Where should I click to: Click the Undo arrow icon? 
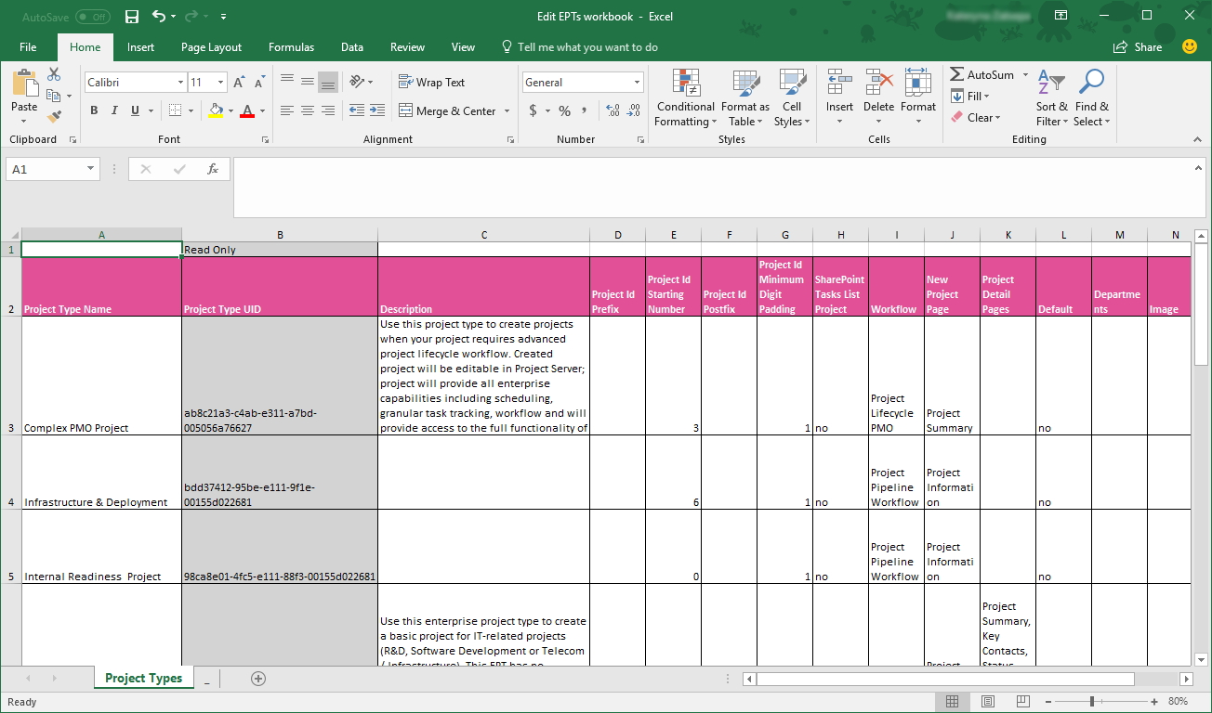point(159,17)
